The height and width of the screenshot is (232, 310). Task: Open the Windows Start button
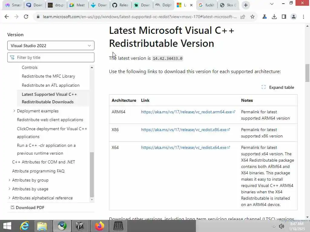pyautogui.click(x=7, y=226)
